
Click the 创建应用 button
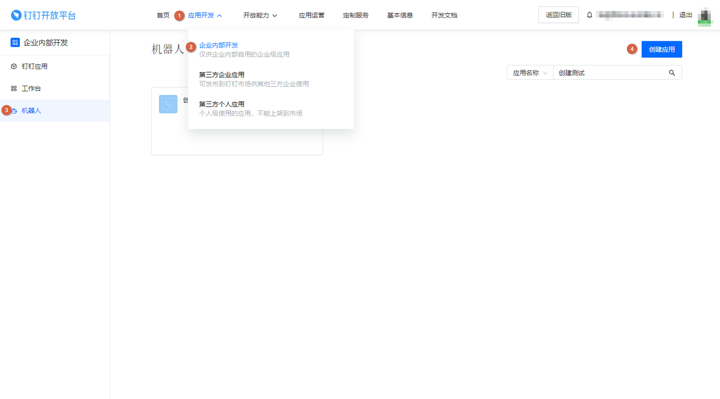click(661, 49)
